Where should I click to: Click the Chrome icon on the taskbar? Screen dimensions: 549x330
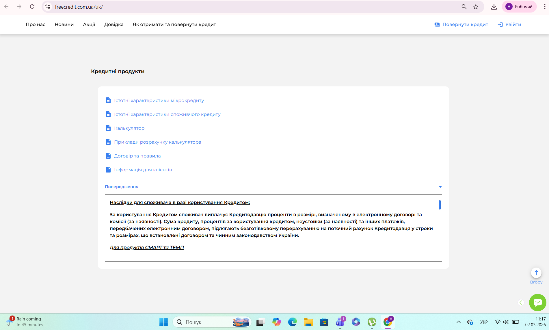[x=388, y=322]
